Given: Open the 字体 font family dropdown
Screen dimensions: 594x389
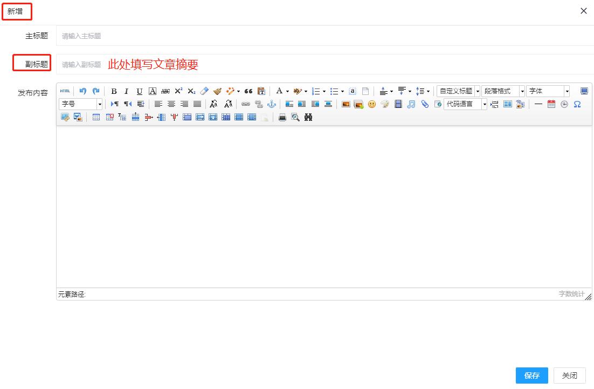Looking at the screenshot, I should click(548, 91).
